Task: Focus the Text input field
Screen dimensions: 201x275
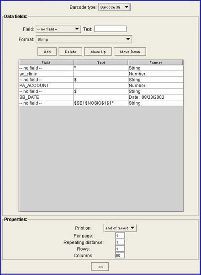Action: point(110,29)
